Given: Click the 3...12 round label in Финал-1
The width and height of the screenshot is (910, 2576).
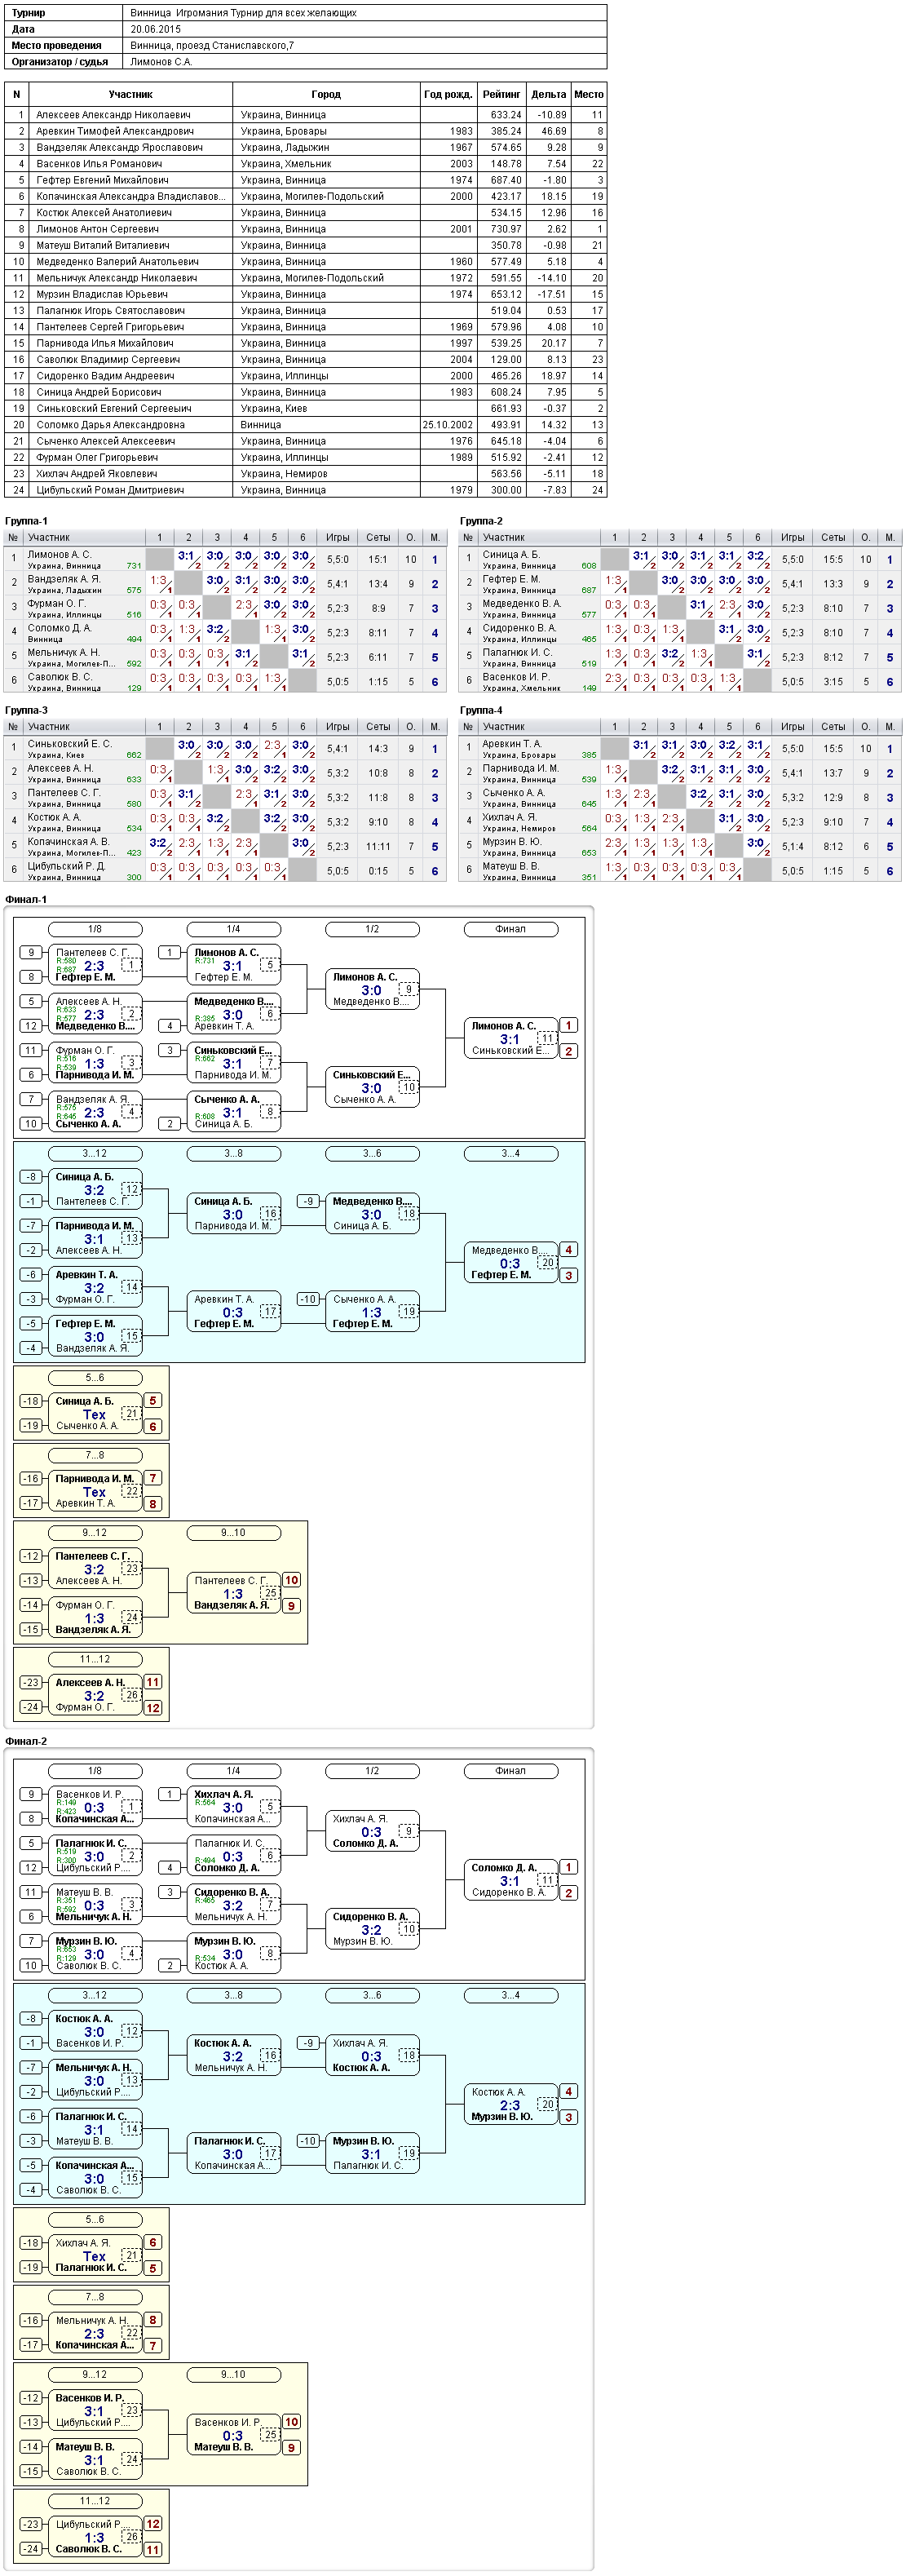Looking at the screenshot, I should (95, 1153).
